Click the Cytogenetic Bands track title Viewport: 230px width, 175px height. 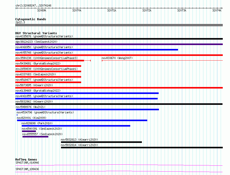pos(31,19)
